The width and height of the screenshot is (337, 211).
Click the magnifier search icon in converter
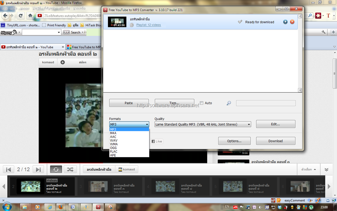click(229, 103)
